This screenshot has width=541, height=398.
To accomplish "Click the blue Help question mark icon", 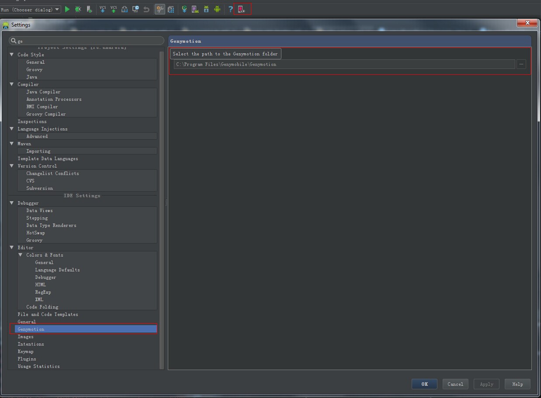I will (230, 9).
